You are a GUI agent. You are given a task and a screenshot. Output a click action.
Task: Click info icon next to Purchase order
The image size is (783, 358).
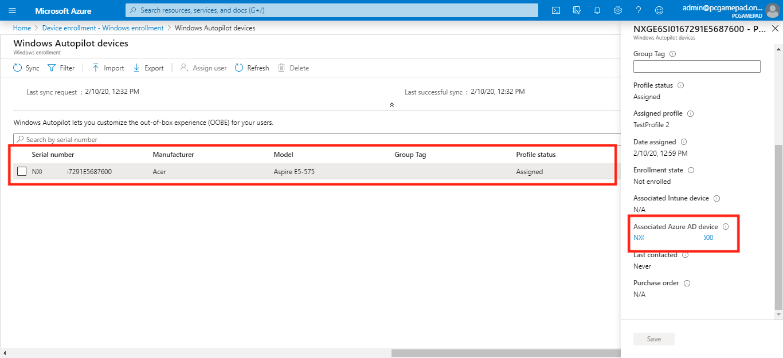click(687, 283)
